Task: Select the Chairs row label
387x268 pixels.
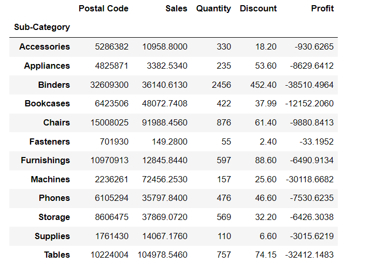Action: coord(56,122)
